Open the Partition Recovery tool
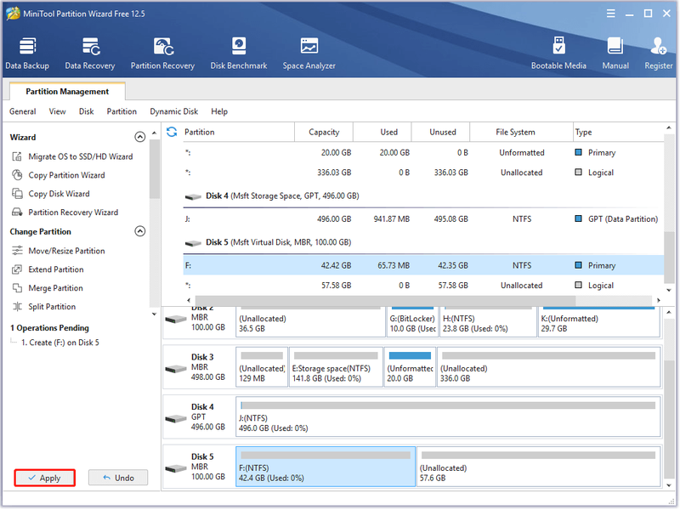The width and height of the screenshot is (680, 510). click(x=162, y=54)
